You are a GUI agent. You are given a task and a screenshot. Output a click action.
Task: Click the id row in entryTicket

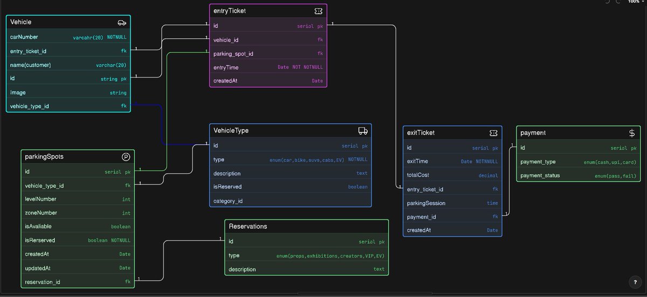268,26
